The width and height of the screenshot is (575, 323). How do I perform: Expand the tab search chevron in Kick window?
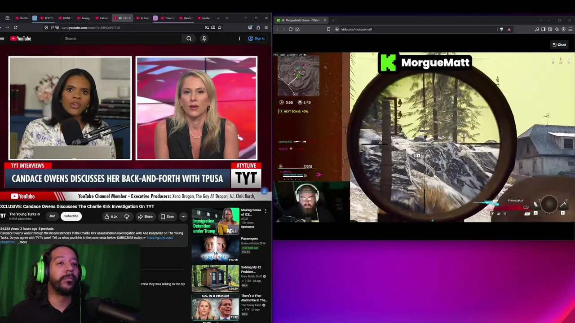click(540, 20)
